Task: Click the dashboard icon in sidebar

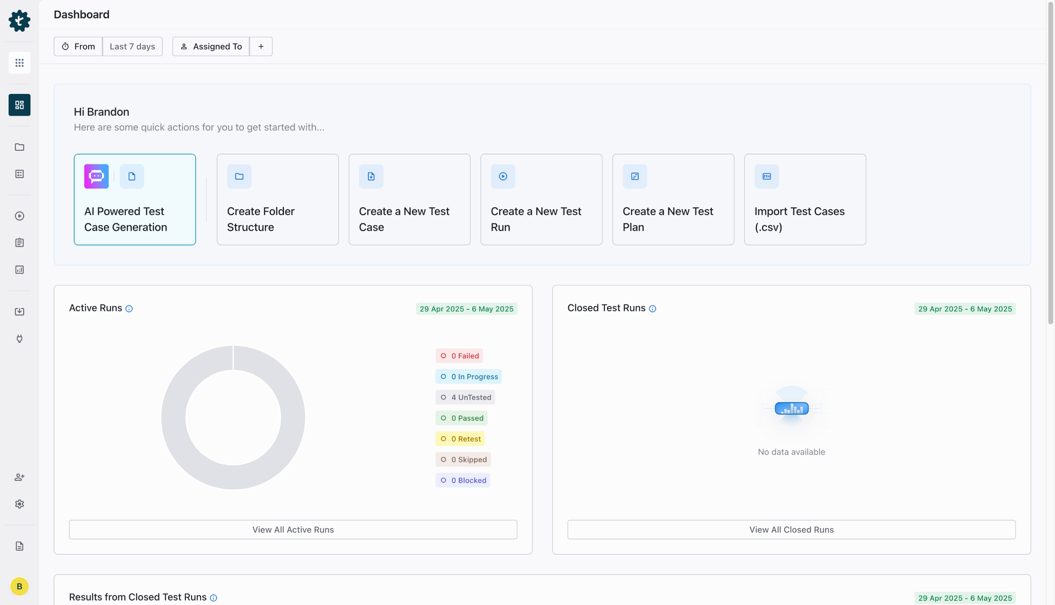Action: pos(19,105)
